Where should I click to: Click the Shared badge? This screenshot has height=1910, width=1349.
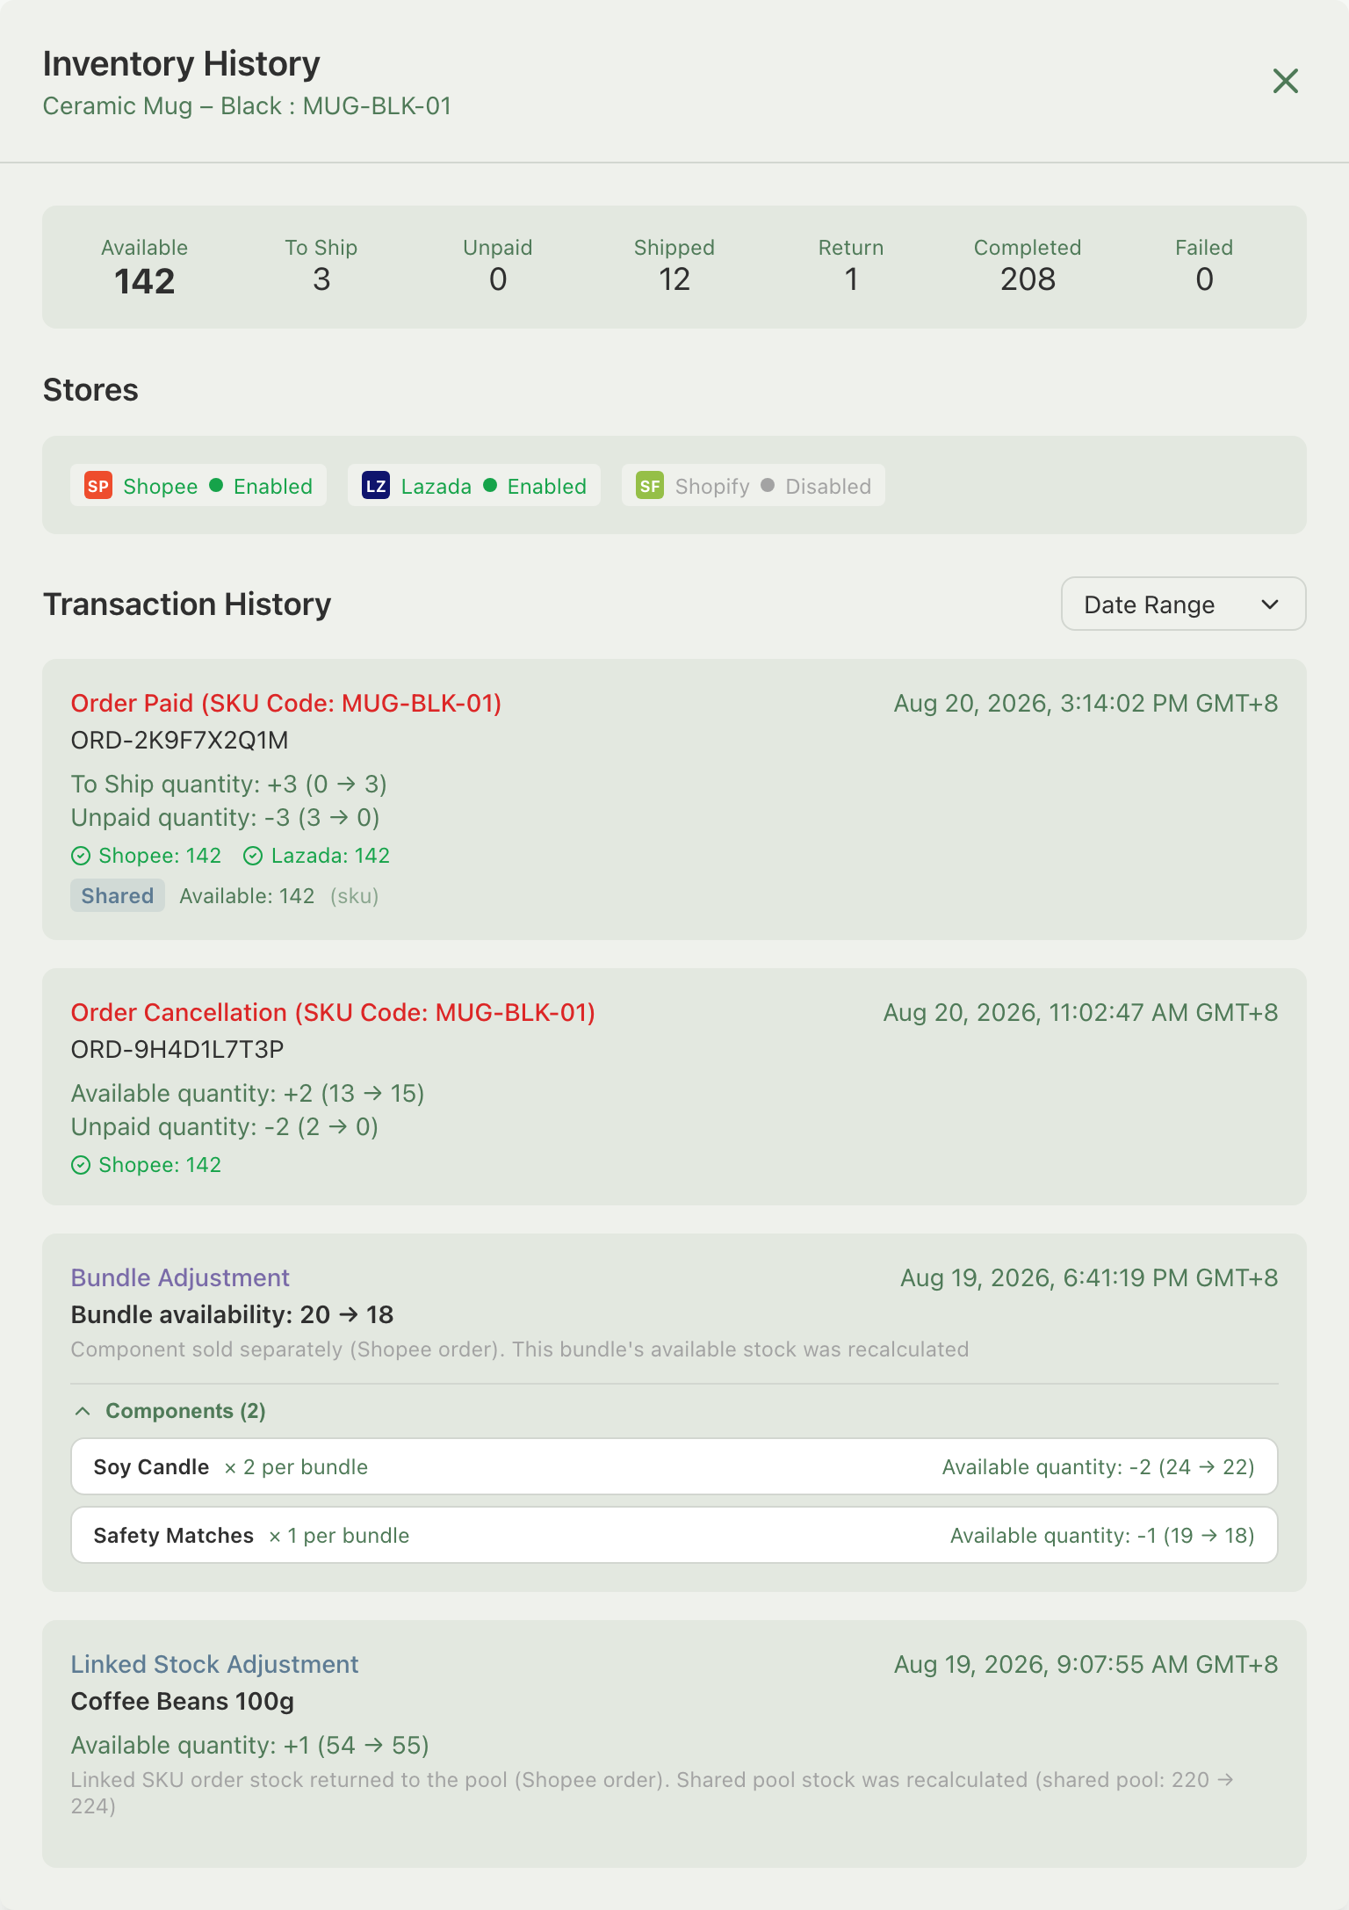point(118,896)
